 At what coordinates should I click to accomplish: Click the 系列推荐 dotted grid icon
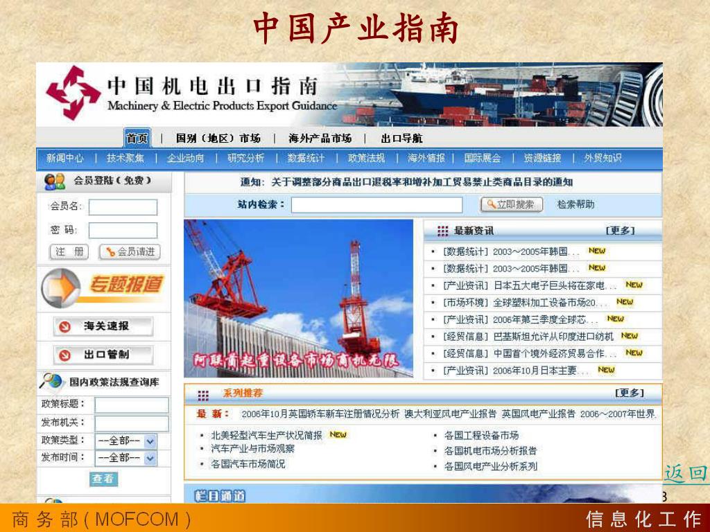coord(203,396)
